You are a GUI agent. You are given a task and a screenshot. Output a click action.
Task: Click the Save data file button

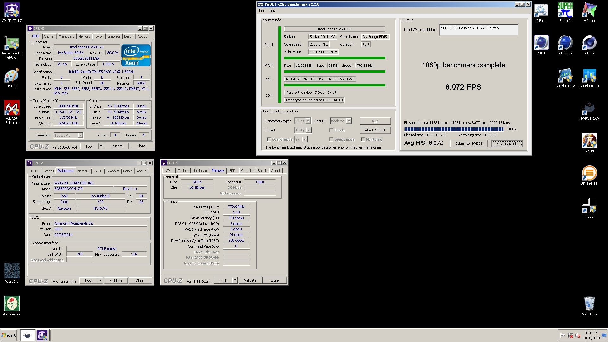pyautogui.click(x=507, y=144)
